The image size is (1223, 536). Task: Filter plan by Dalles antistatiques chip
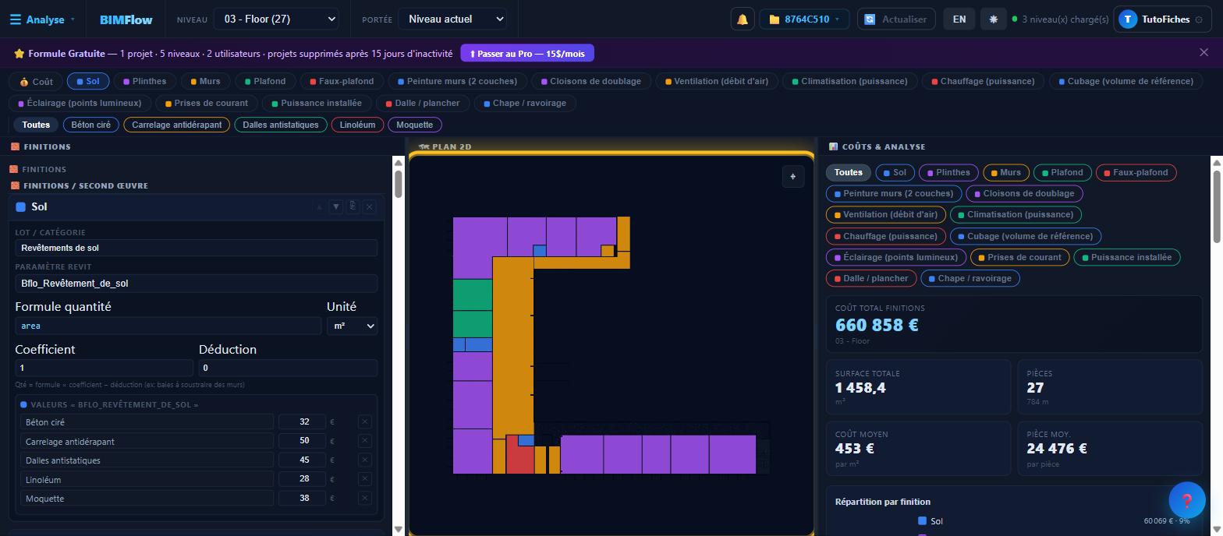pos(281,125)
